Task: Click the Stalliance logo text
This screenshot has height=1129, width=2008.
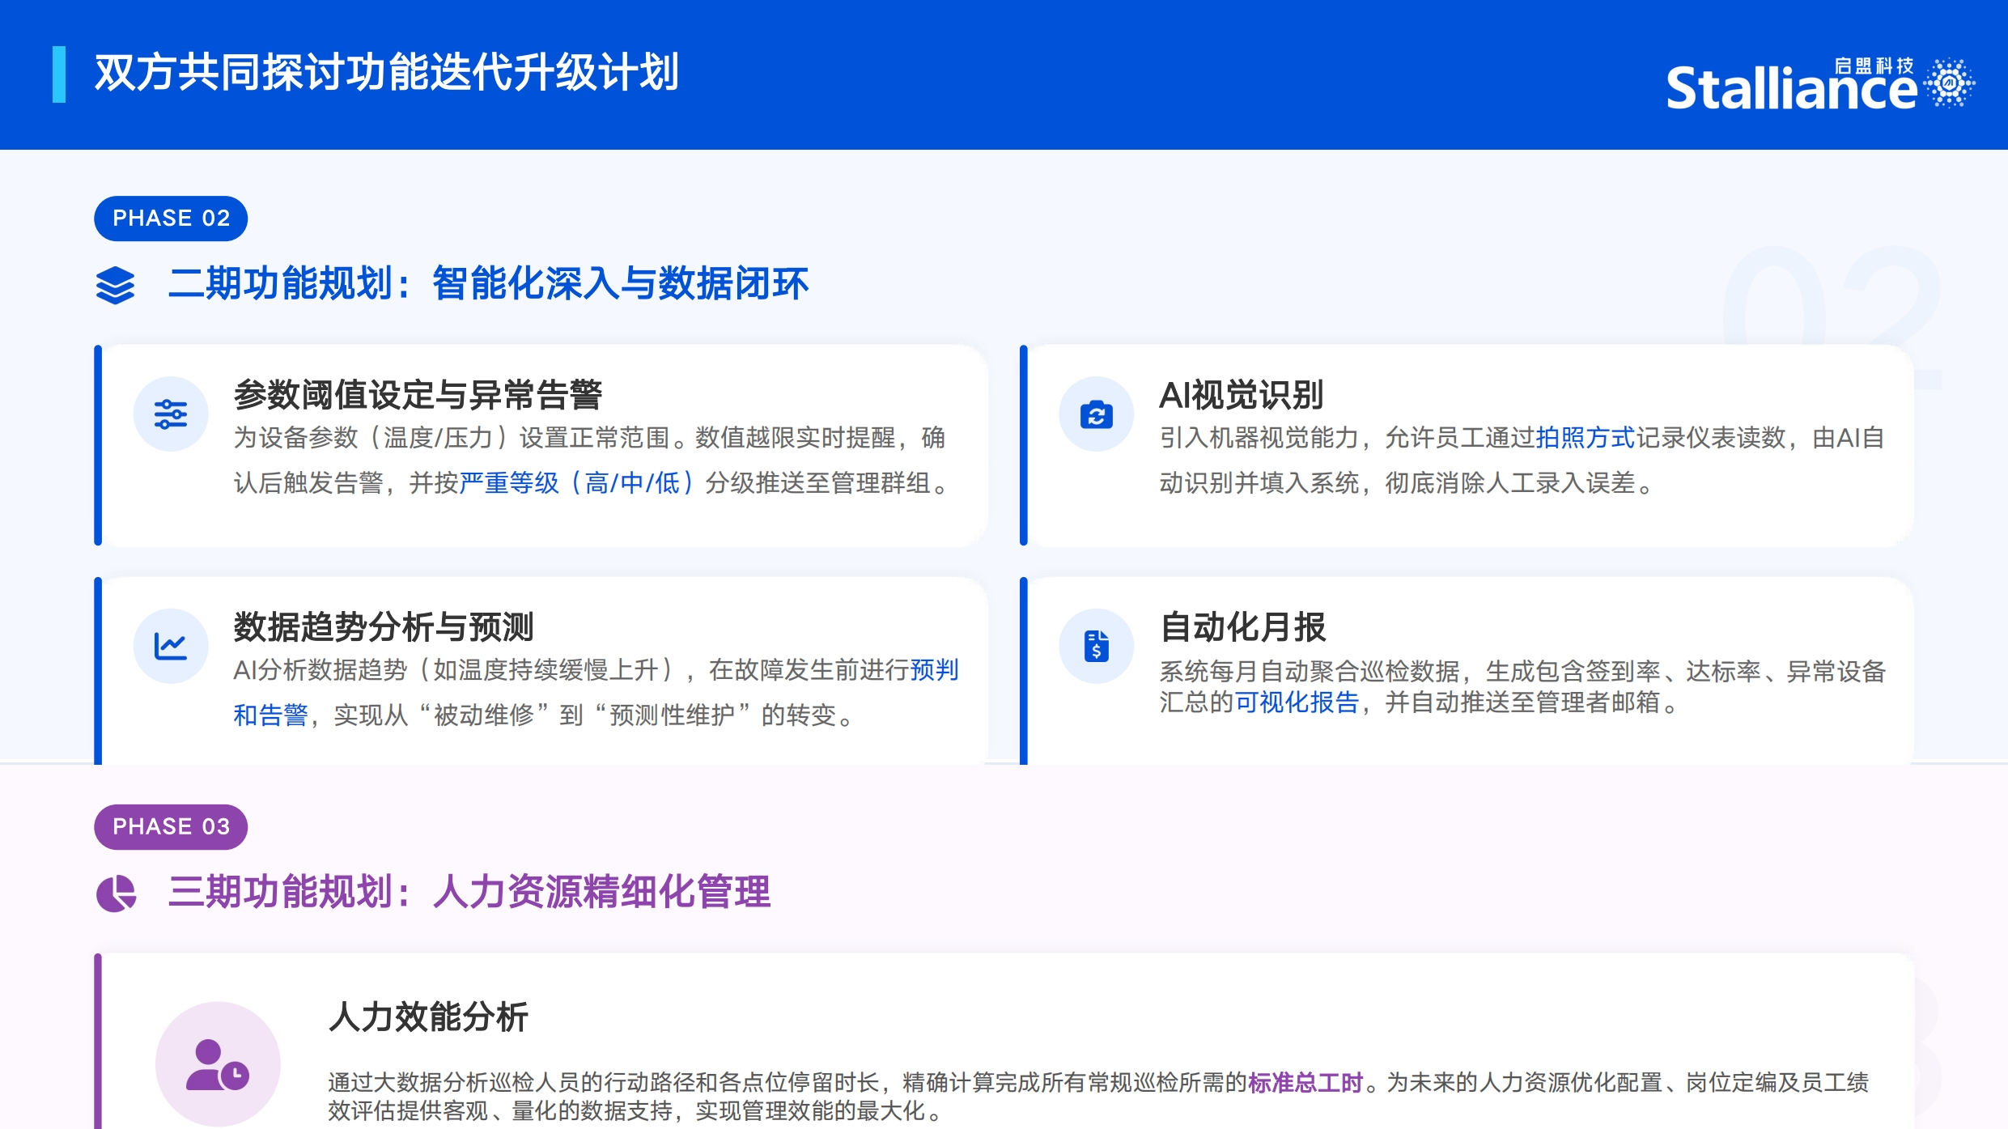Action: point(1790,89)
